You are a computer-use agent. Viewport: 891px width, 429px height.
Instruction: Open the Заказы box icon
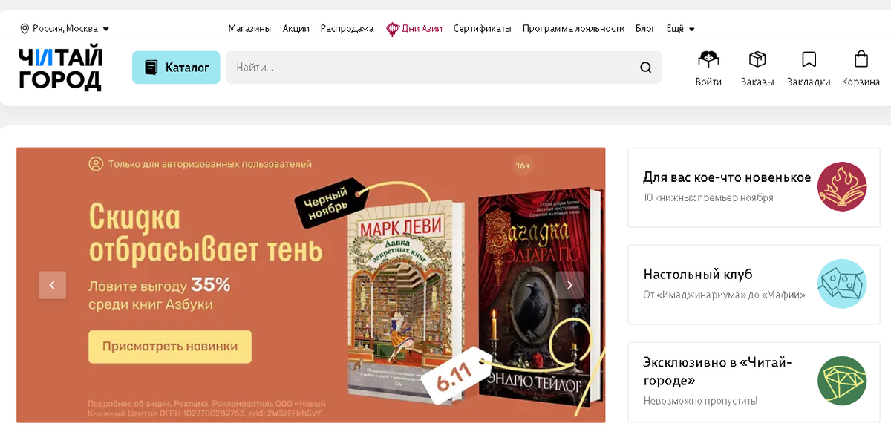[x=757, y=59]
